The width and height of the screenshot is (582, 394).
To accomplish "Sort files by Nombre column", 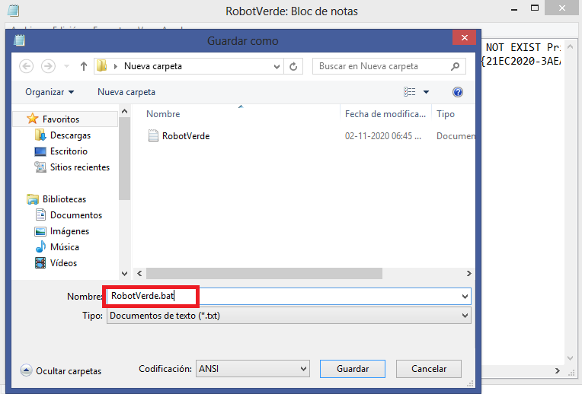I will (x=163, y=114).
